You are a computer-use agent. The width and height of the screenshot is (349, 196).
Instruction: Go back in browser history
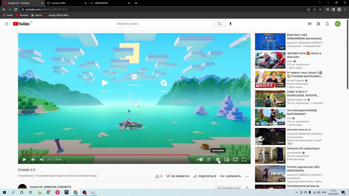tap(4, 9)
